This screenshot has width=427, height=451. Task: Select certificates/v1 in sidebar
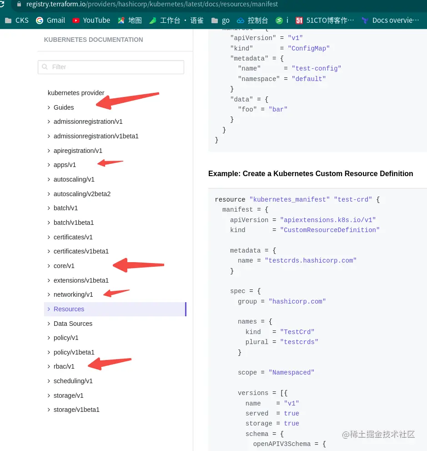[73, 237]
